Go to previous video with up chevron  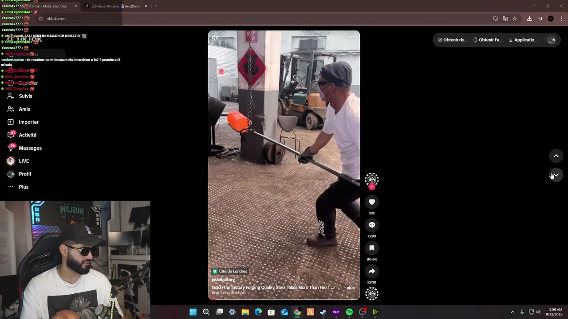tap(556, 156)
